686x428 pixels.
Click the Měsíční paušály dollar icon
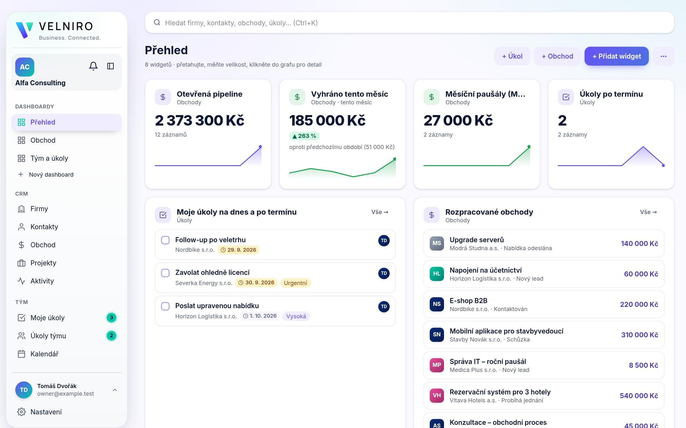point(432,97)
